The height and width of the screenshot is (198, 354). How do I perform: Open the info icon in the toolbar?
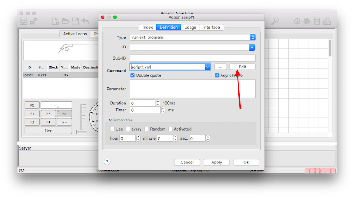297,21
